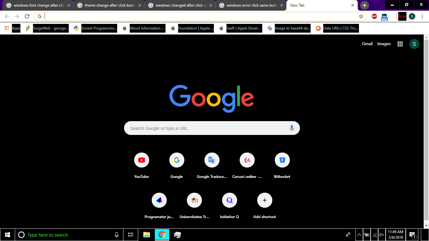The width and height of the screenshot is (429, 241).
Task: Click the muted volume tray icon
Action: pos(382,235)
